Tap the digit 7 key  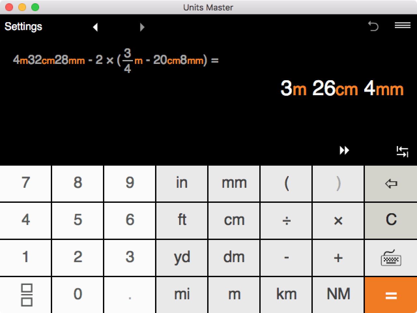coord(26,184)
